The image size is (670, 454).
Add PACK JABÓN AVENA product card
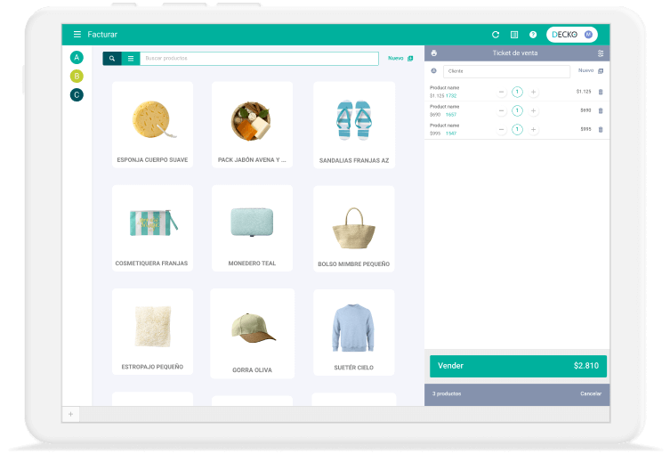click(x=252, y=125)
